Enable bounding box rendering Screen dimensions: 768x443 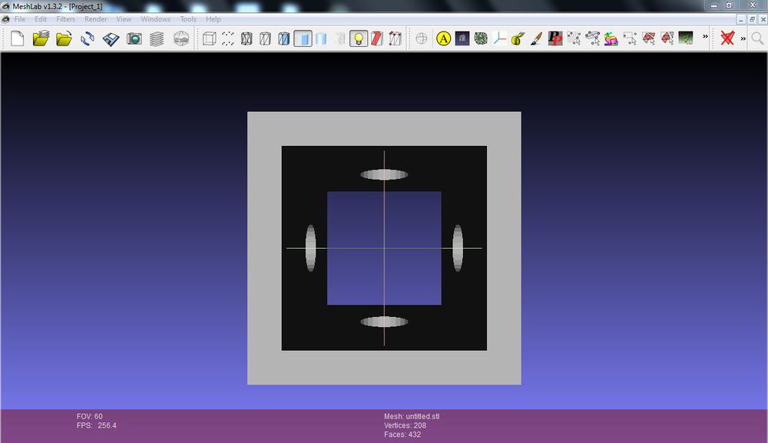click(207, 38)
